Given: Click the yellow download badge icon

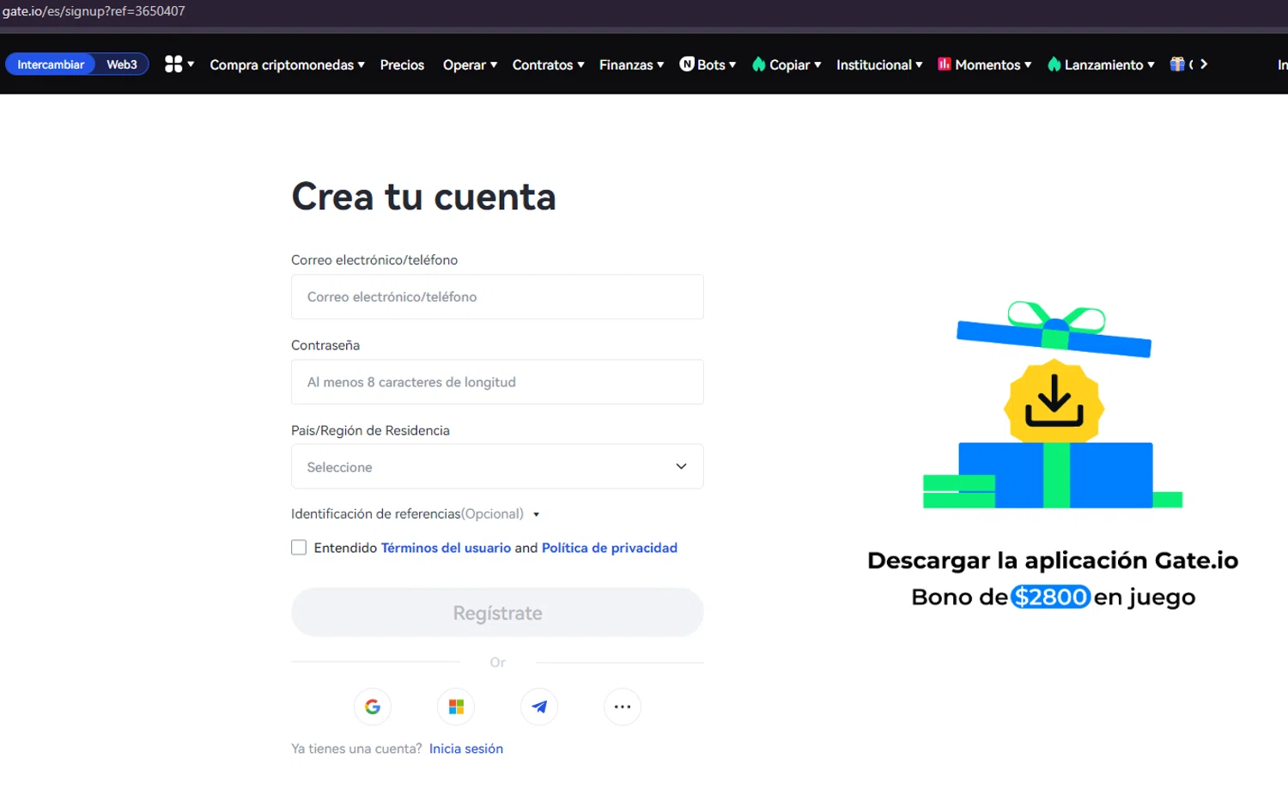Looking at the screenshot, I should pos(1054,403).
